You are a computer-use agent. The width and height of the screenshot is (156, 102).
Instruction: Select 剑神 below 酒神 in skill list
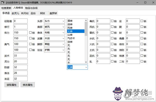[x=76, y=24]
